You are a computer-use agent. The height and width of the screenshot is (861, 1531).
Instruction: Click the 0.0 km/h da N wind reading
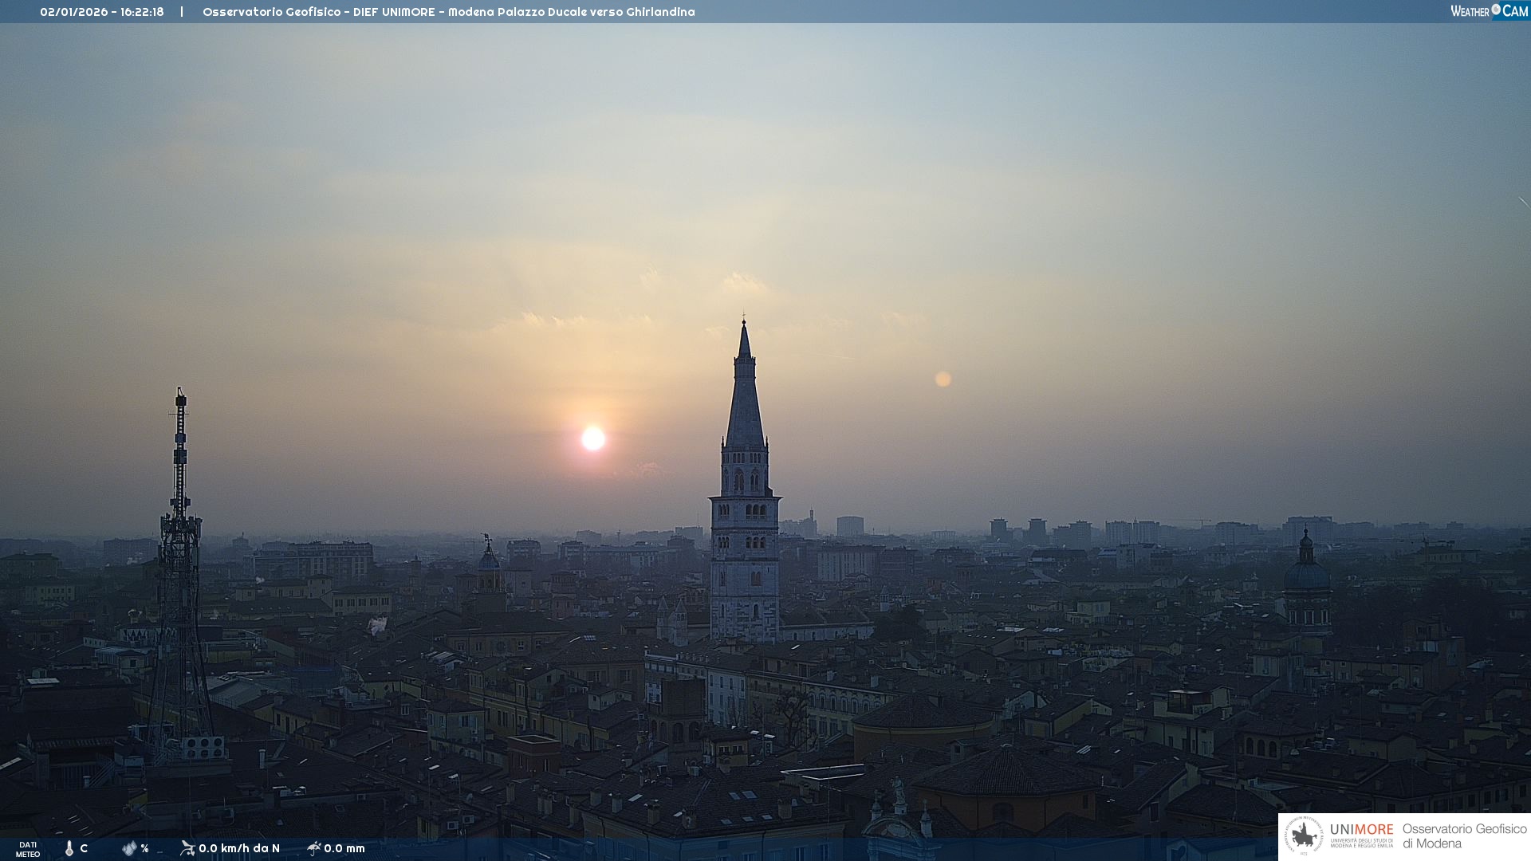coord(239,849)
